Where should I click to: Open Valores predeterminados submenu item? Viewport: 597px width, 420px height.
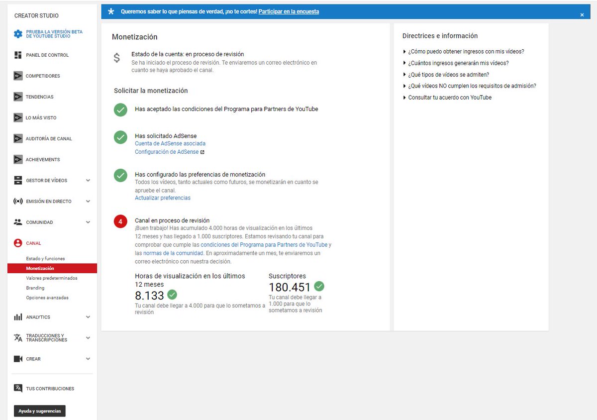52,278
